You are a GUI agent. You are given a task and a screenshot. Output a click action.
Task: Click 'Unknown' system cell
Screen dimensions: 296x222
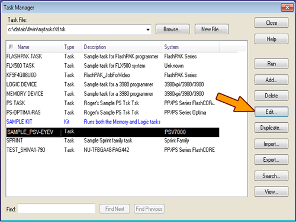(x=174, y=66)
